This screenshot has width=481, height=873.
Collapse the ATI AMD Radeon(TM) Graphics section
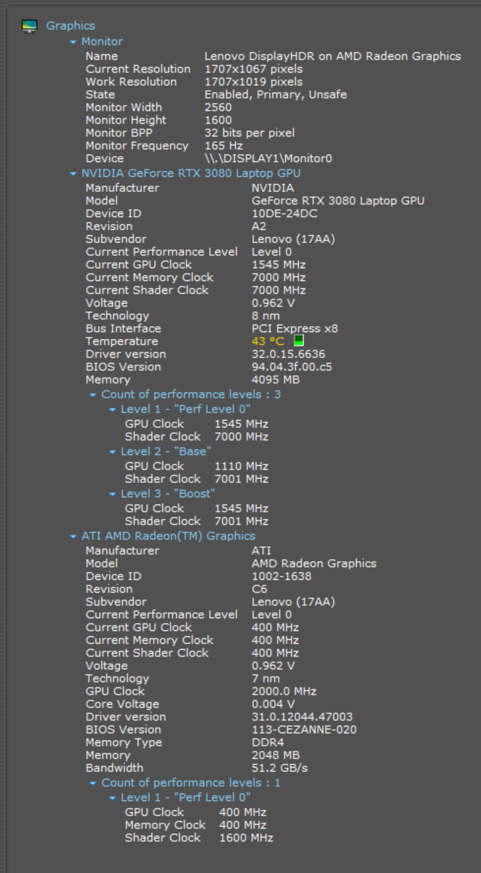pyautogui.click(x=73, y=537)
